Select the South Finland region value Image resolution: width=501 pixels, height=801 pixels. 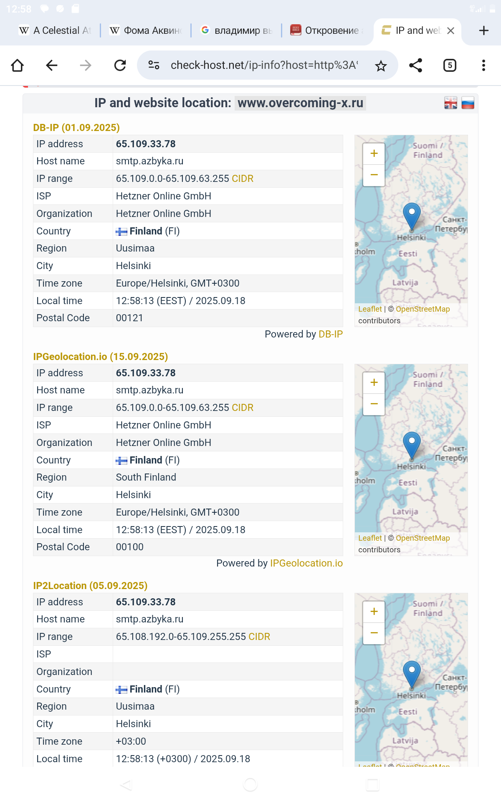(x=146, y=477)
